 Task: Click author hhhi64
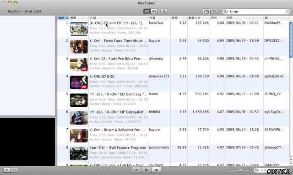(x=155, y=112)
